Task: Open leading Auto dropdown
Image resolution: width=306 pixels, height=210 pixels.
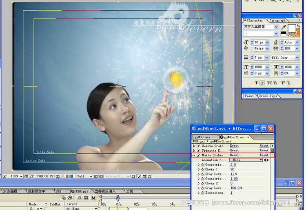Action: [x=297, y=42]
